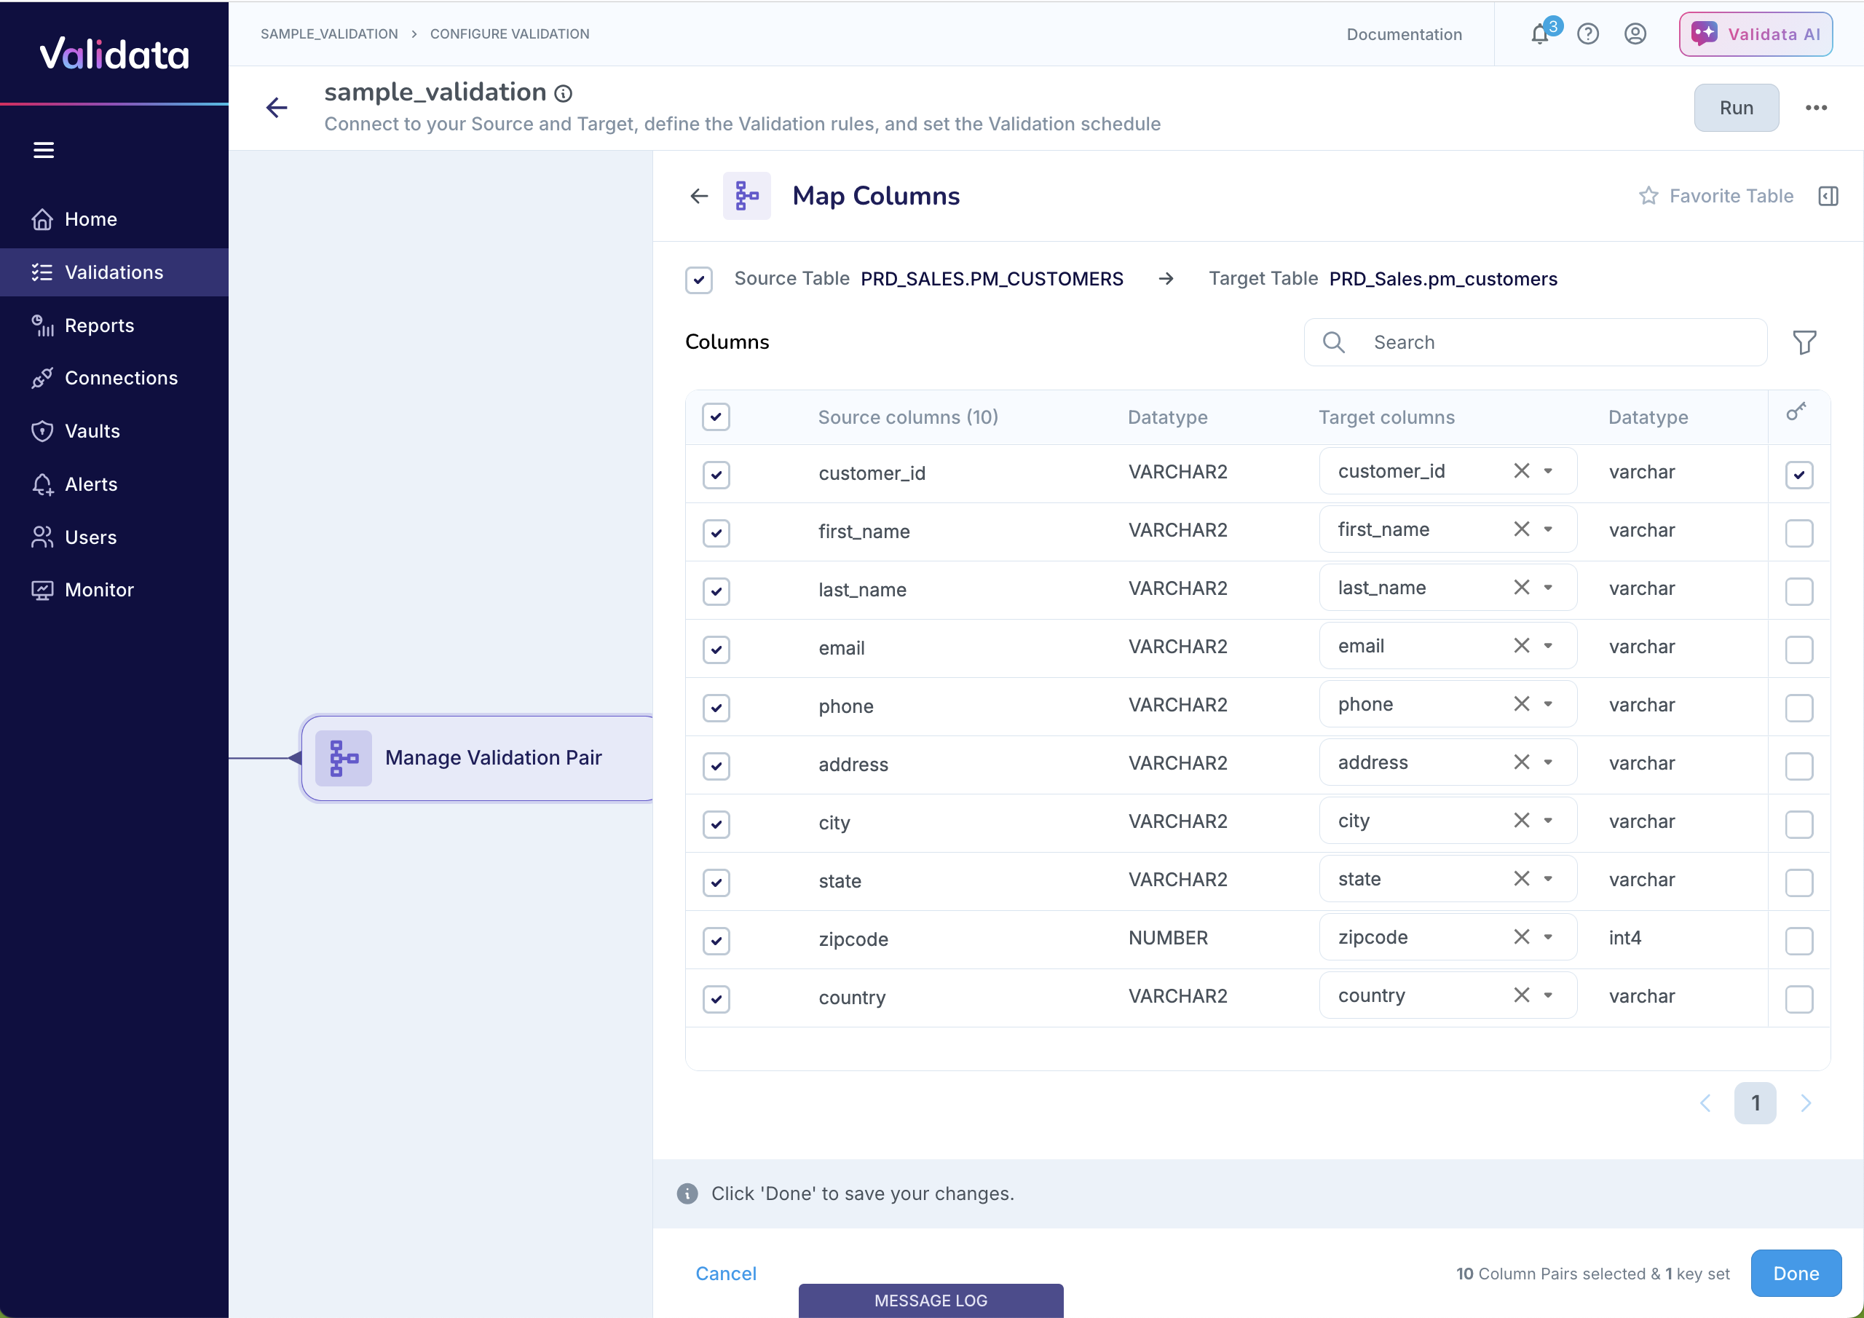The image size is (1864, 1318).
Task: Uncheck the email source column row
Action: point(716,649)
